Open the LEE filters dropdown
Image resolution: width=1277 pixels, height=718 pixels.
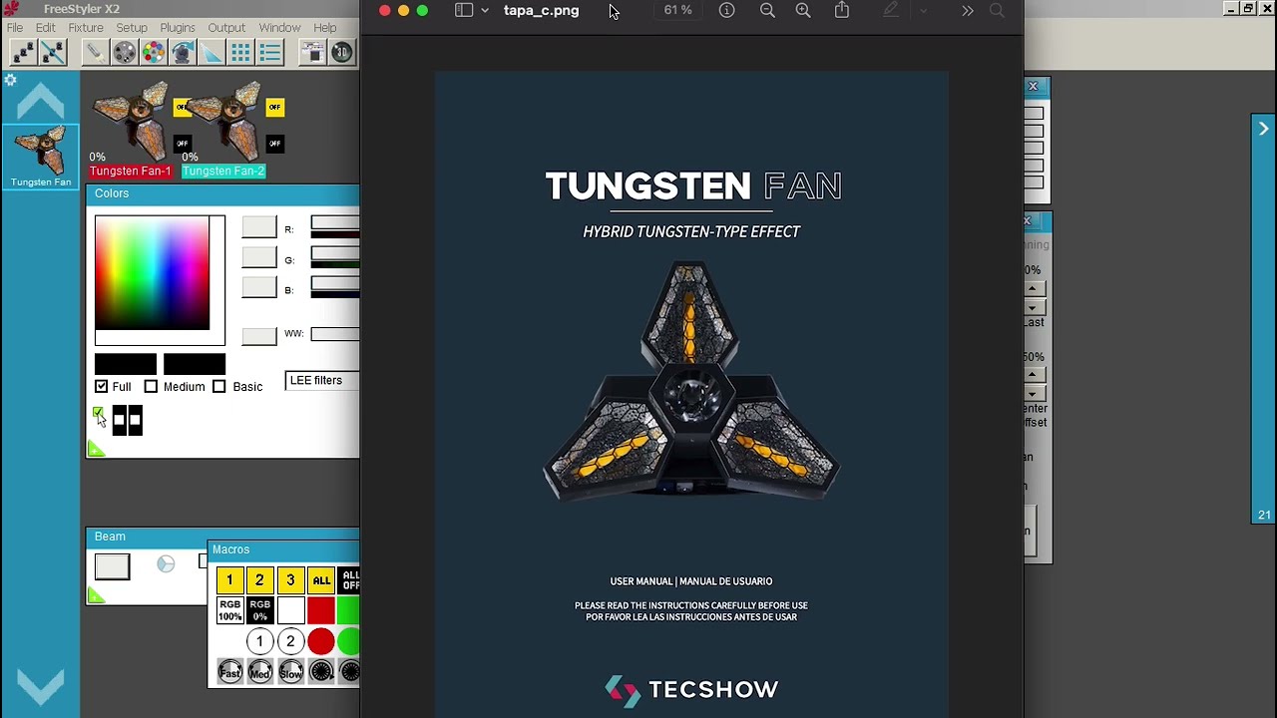pos(322,380)
